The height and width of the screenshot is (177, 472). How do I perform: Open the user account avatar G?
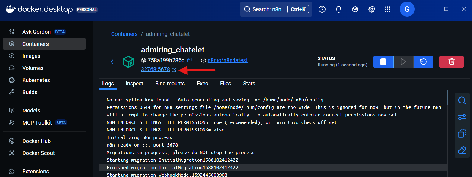(x=407, y=9)
